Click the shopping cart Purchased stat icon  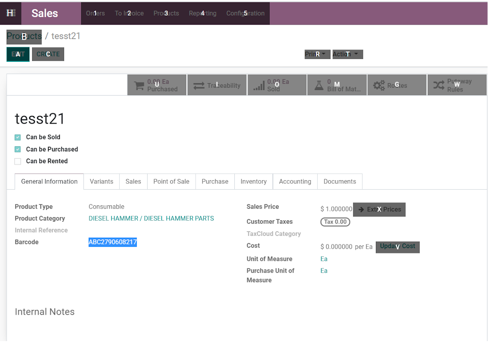[x=139, y=85]
